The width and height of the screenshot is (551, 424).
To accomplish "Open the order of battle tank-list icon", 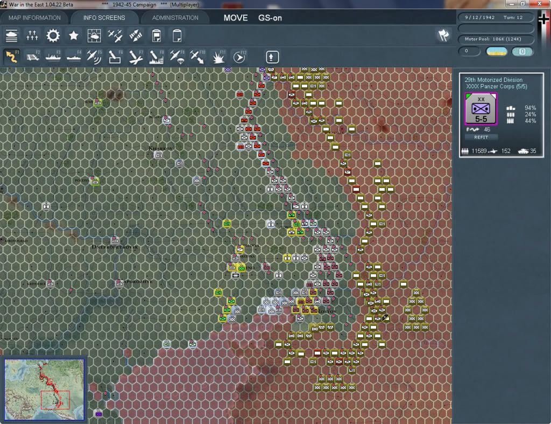I will pyautogui.click(x=12, y=36).
